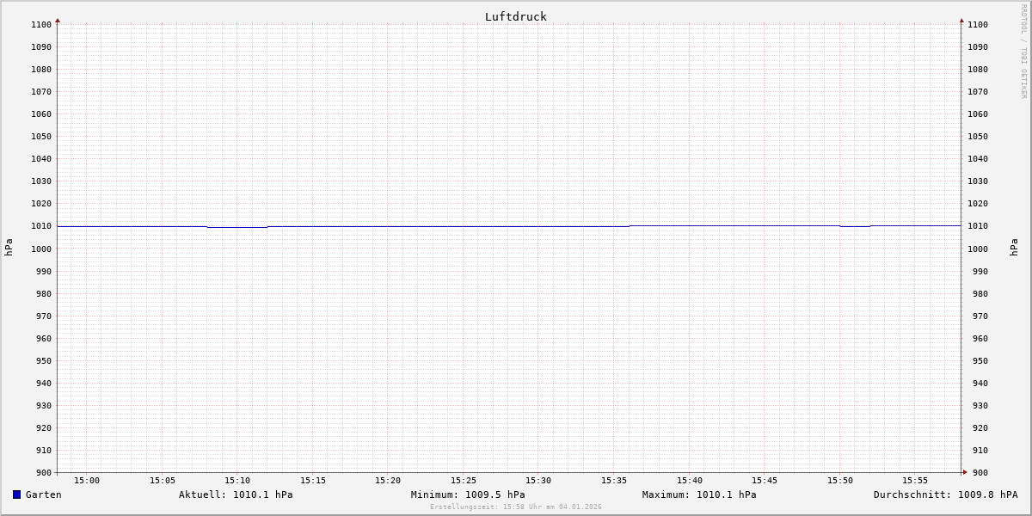Click the arrowhead atop the right vertical axis

[x=961, y=20]
